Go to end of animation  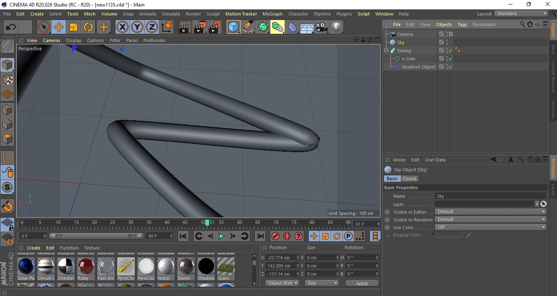point(260,236)
